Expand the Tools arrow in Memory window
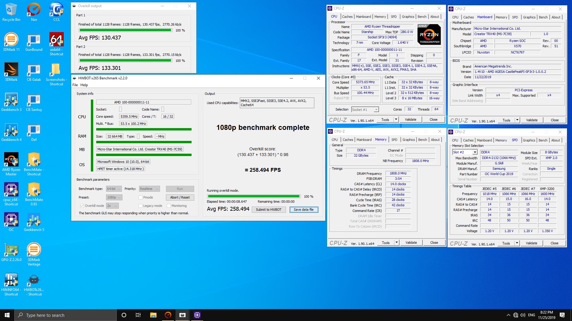Viewport: 572px width, 321px height. coord(397,243)
